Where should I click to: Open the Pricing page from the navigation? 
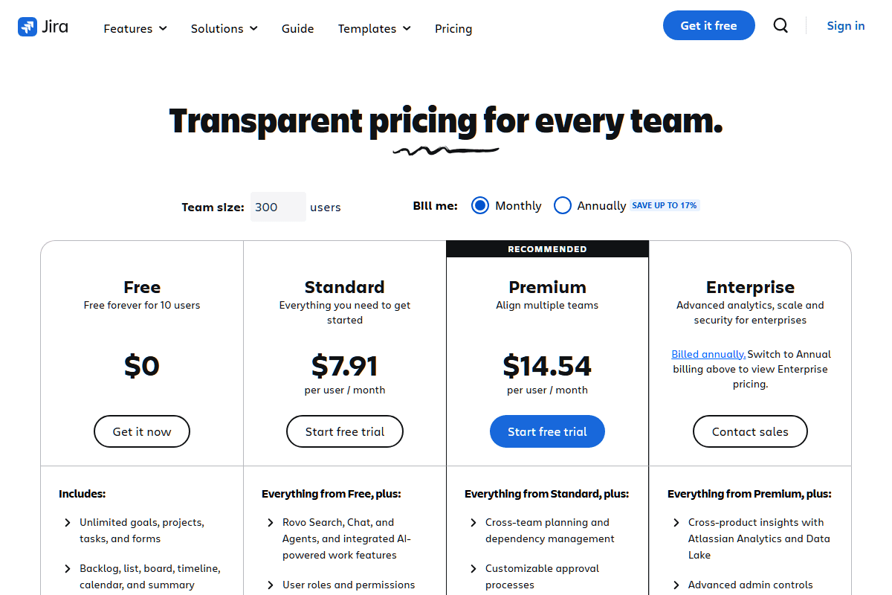tap(453, 28)
